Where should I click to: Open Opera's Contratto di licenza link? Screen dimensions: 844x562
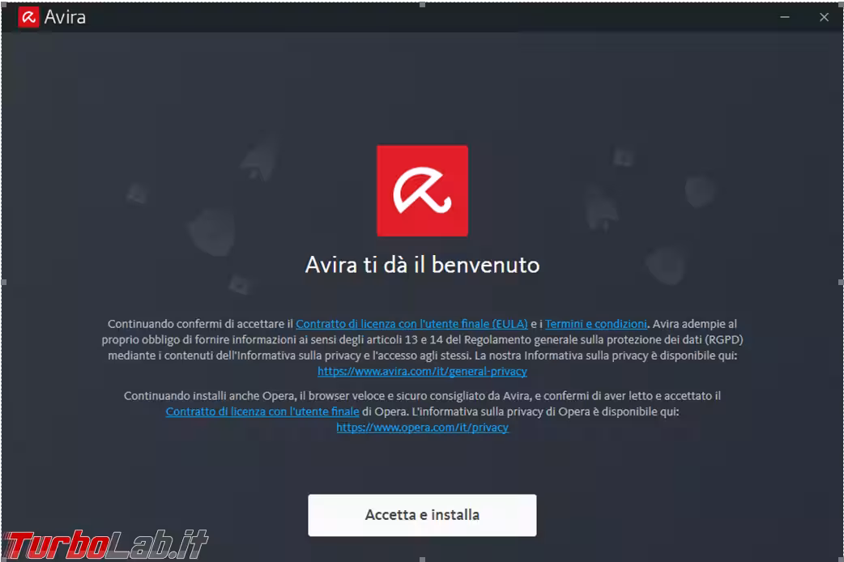click(262, 411)
